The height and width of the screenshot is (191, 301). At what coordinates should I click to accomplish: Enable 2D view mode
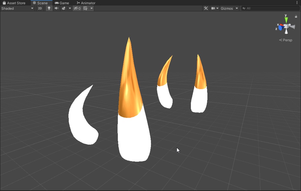point(40,8)
